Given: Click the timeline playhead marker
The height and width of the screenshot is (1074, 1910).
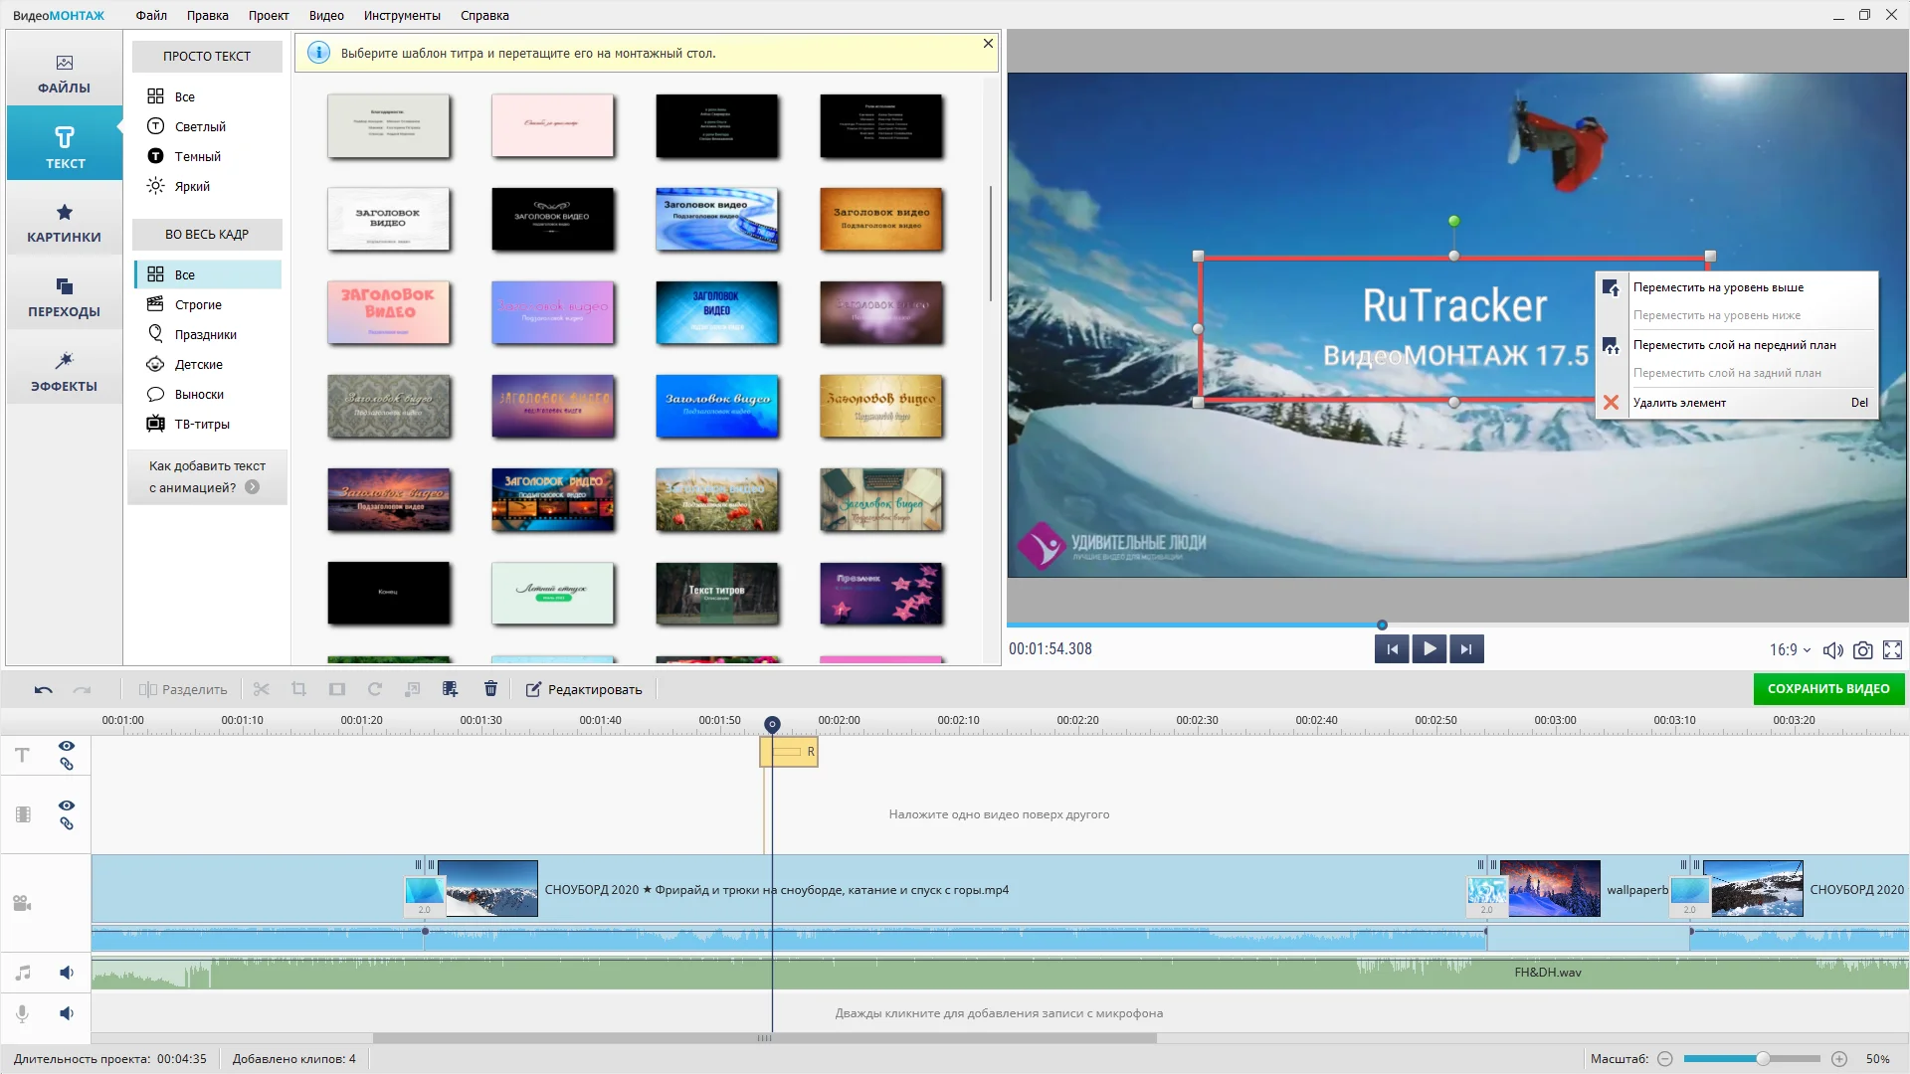Looking at the screenshot, I should coord(772,724).
